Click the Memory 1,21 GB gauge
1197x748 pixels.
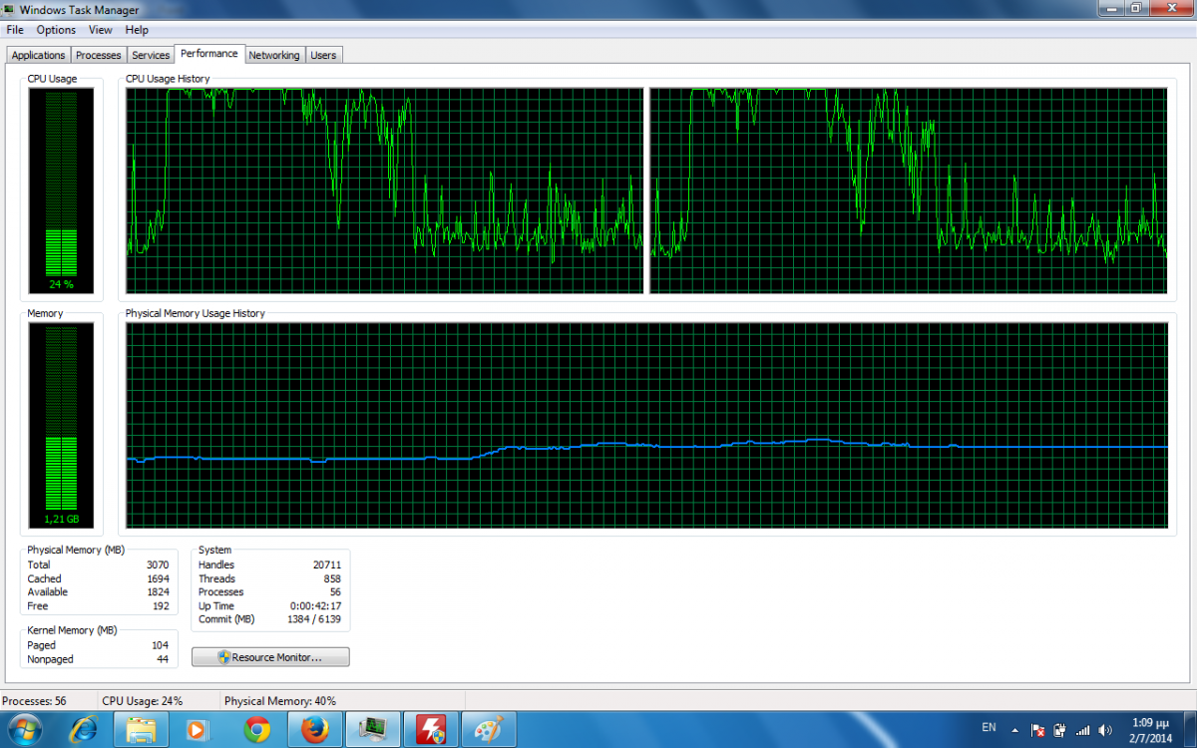click(61, 426)
